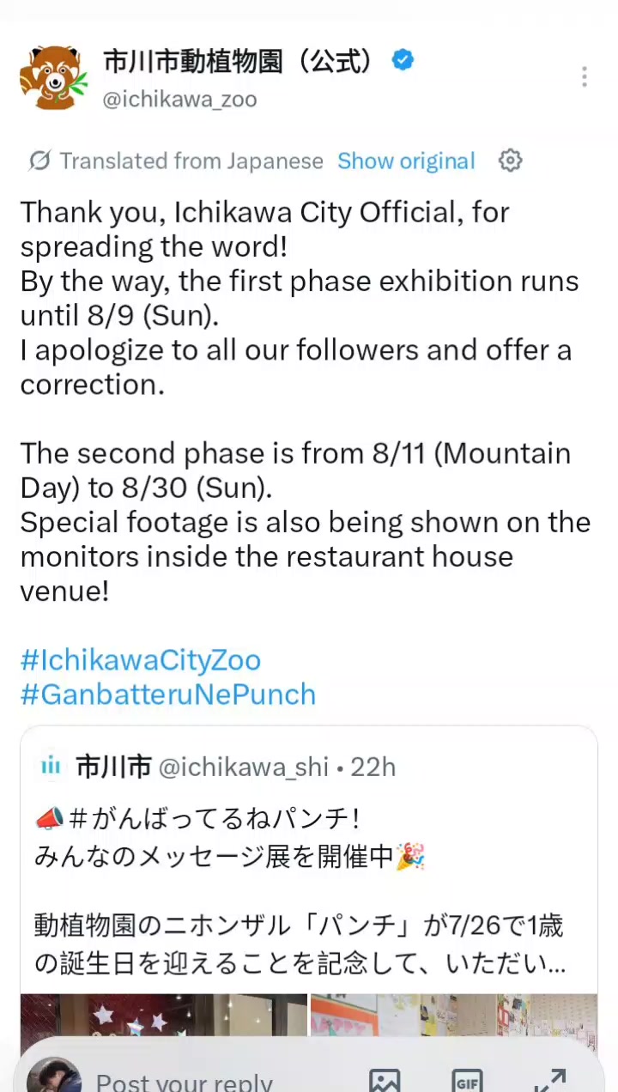The width and height of the screenshot is (618, 1092).
Task: Tap the 市川市動植物園 account name
Action: point(240,61)
